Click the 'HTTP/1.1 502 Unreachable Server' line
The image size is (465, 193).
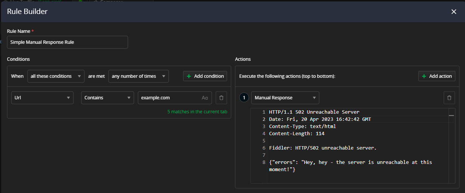click(314, 112)
